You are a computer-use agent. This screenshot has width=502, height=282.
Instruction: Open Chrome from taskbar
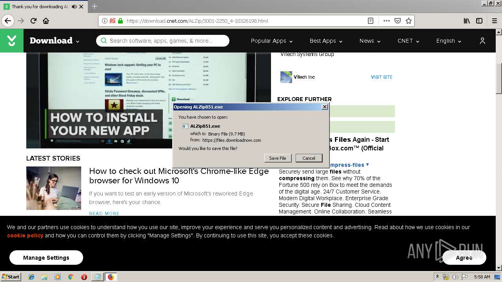71,277
